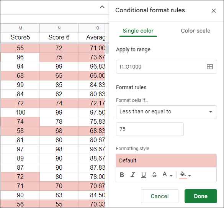
Task: Open the fill color picker
Action: pos(183,175)
